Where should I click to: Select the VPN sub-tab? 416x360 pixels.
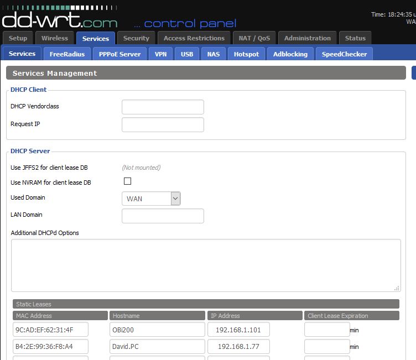[160, 54]
